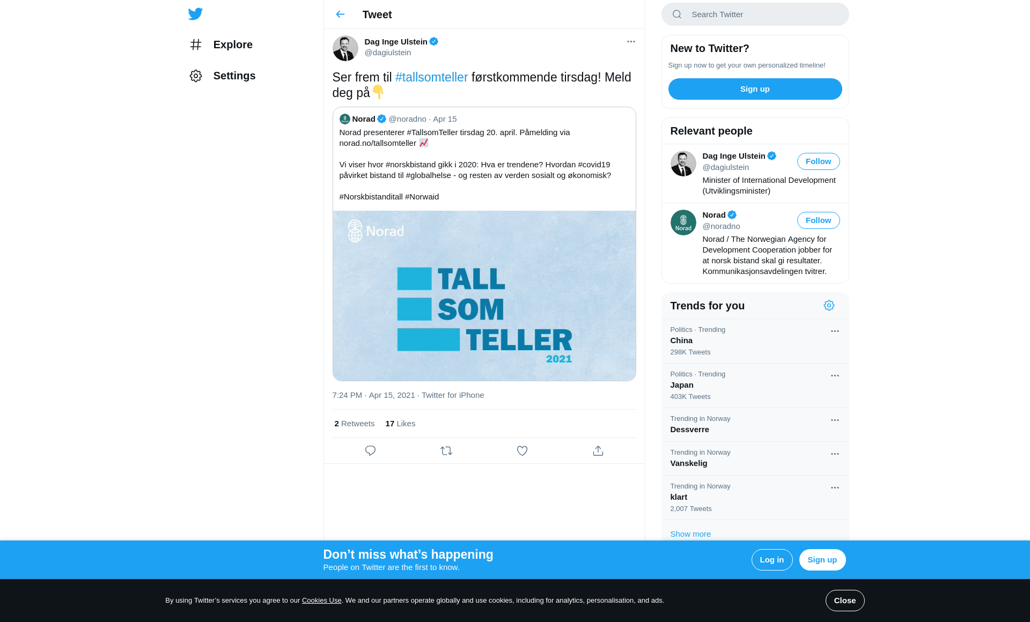Open the share icon under the tweet
Viewport: 1030px width, 622px height.
(598, 451)
